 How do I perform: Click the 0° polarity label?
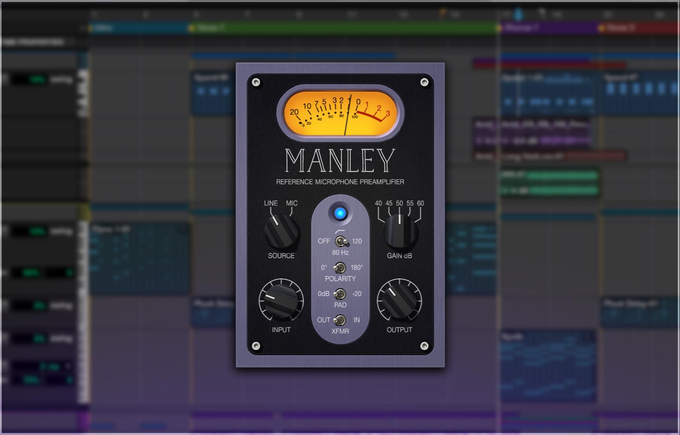coord(324,268)
